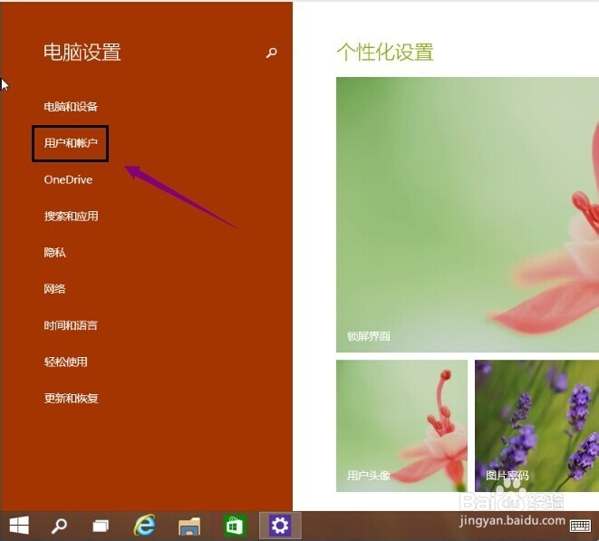Open 电脑和设备 settings category
Image resolution: width=599 pixels, height=541 pixels.
tap(71, 107)
